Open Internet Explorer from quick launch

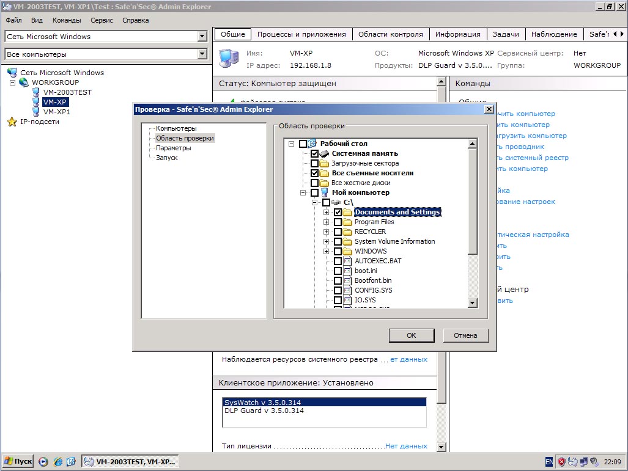(x=58, y=462)
